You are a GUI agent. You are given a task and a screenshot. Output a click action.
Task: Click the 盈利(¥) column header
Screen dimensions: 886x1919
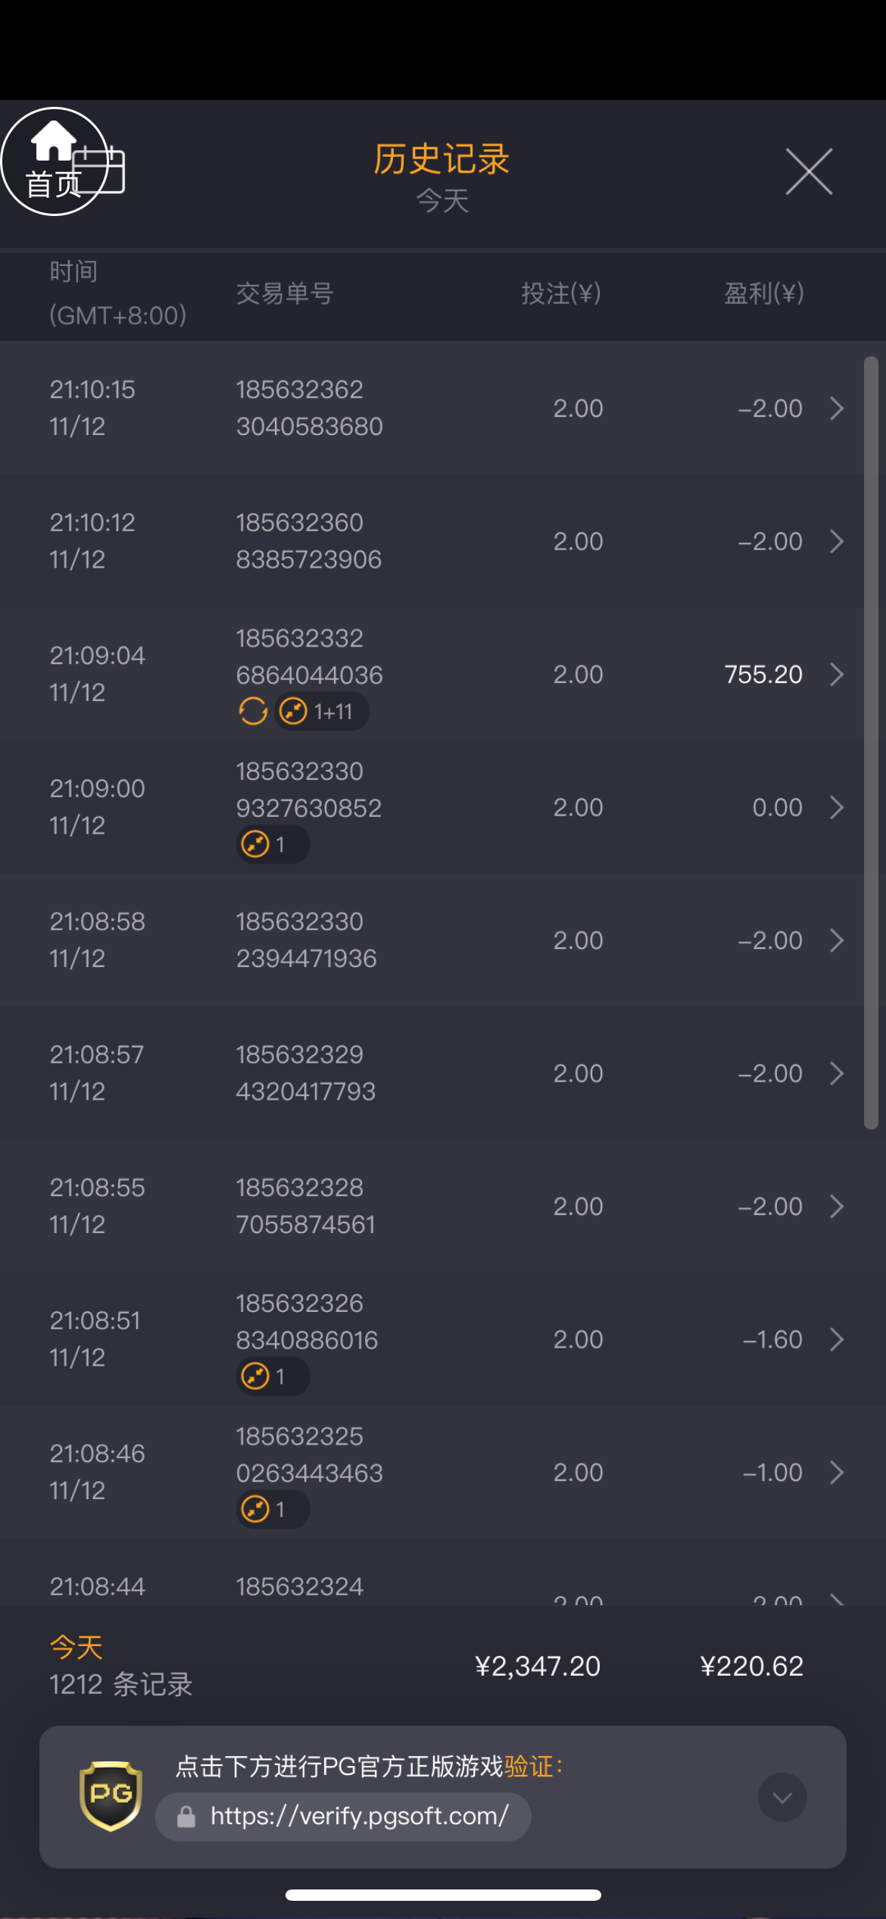click(763, 293)
